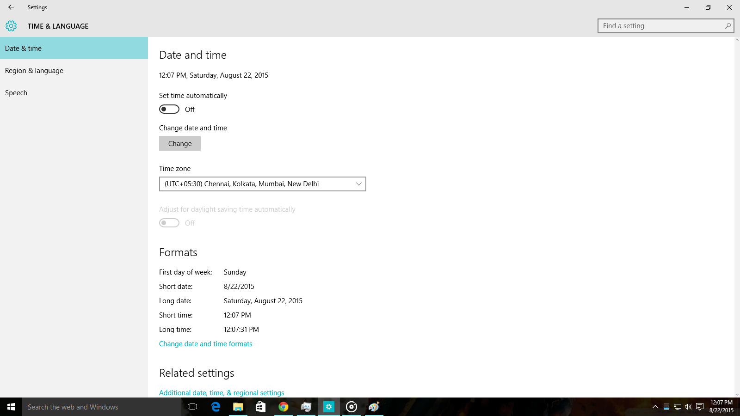Show hidden system tray icons
The image size is (740, 416).
(x=655, y=407)
